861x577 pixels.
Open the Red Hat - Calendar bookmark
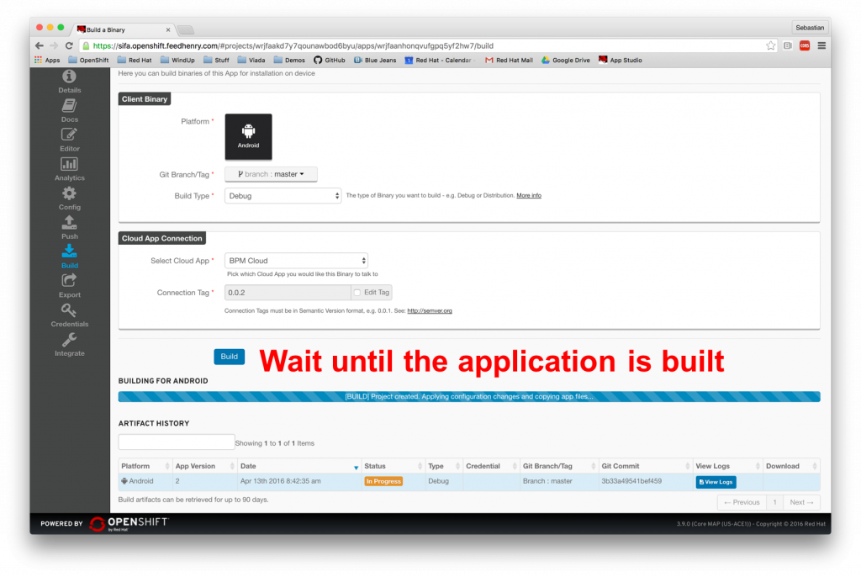click(x=438, y=61)
